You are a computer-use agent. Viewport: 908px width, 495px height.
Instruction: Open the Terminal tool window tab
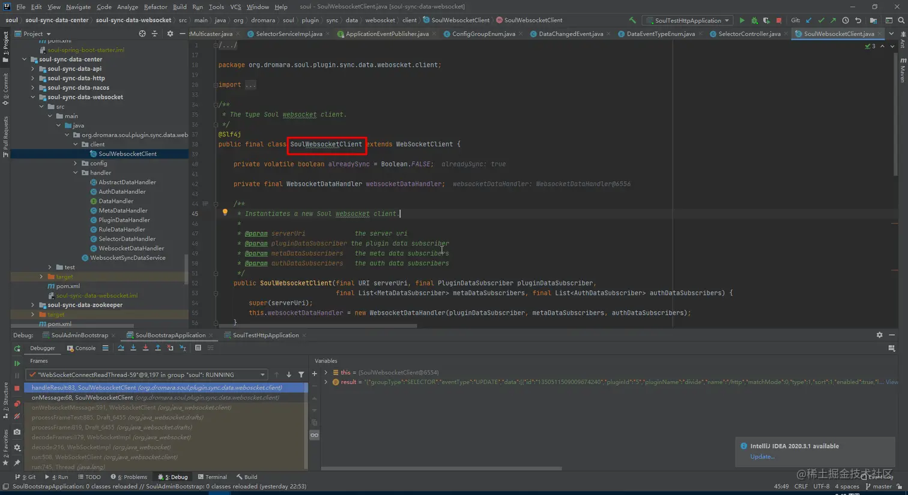(213, 477)
